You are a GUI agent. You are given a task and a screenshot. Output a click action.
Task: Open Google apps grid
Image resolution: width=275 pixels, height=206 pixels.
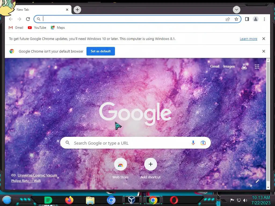[x=257, y=67]
